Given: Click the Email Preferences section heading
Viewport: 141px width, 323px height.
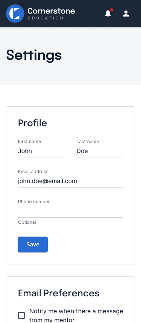Looking at the screenshot, I should [x=59, y=293].
